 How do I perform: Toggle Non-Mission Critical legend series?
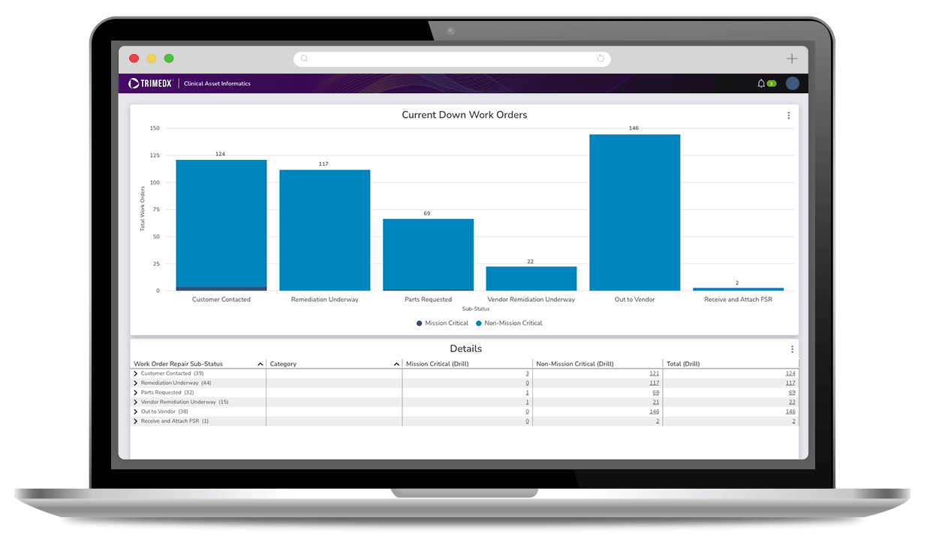tap(509, 324)
